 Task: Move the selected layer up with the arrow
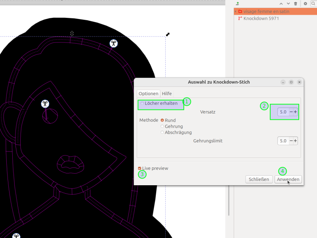[281, 4]
